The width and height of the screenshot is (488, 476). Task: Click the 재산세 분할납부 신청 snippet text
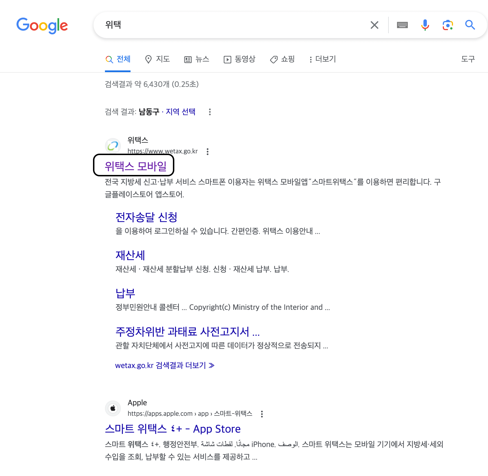(202, 269)
